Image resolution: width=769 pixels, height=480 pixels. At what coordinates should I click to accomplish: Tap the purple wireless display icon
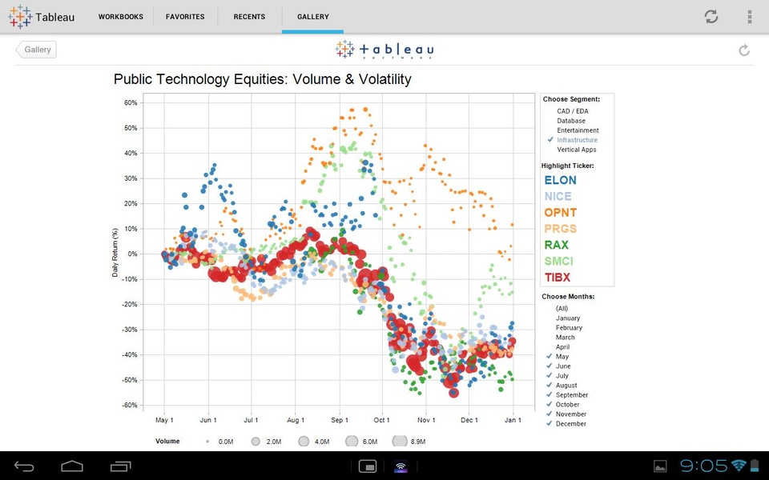click(x=401, y=466)
